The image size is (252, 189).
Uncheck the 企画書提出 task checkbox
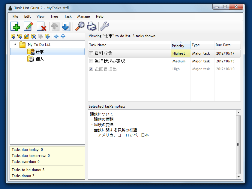(91, 69)
